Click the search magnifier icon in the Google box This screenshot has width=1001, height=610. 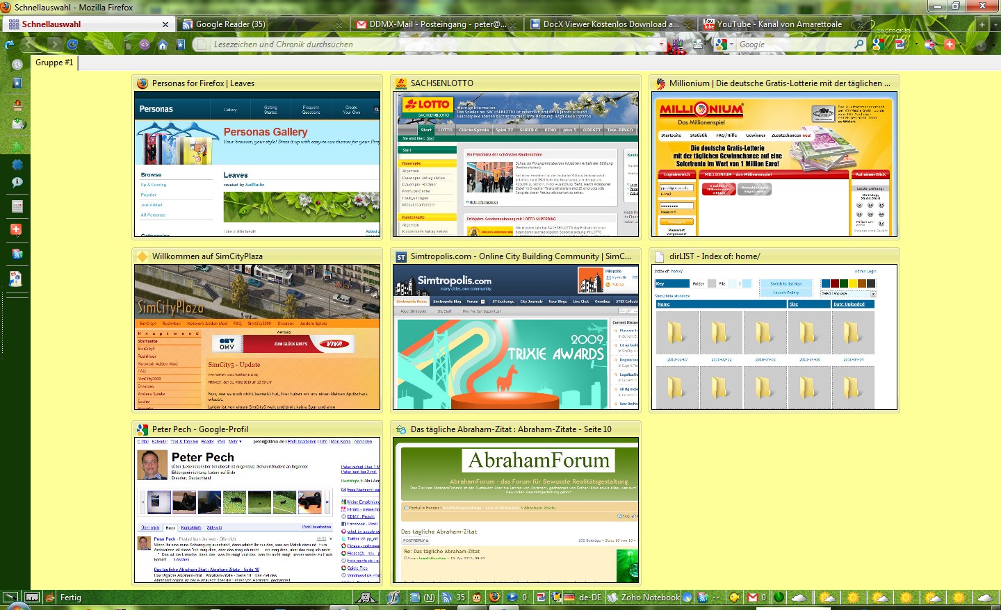859,44
